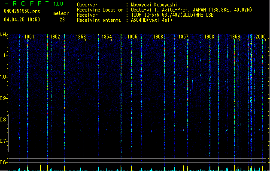Screen dimensions: 270x171
Task: Click the 2000 time marker
Action: 261,37
